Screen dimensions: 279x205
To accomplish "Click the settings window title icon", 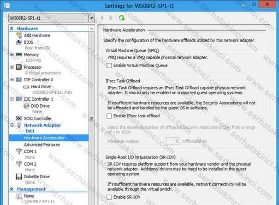I will pyautogui.click(x=7, y=6).
